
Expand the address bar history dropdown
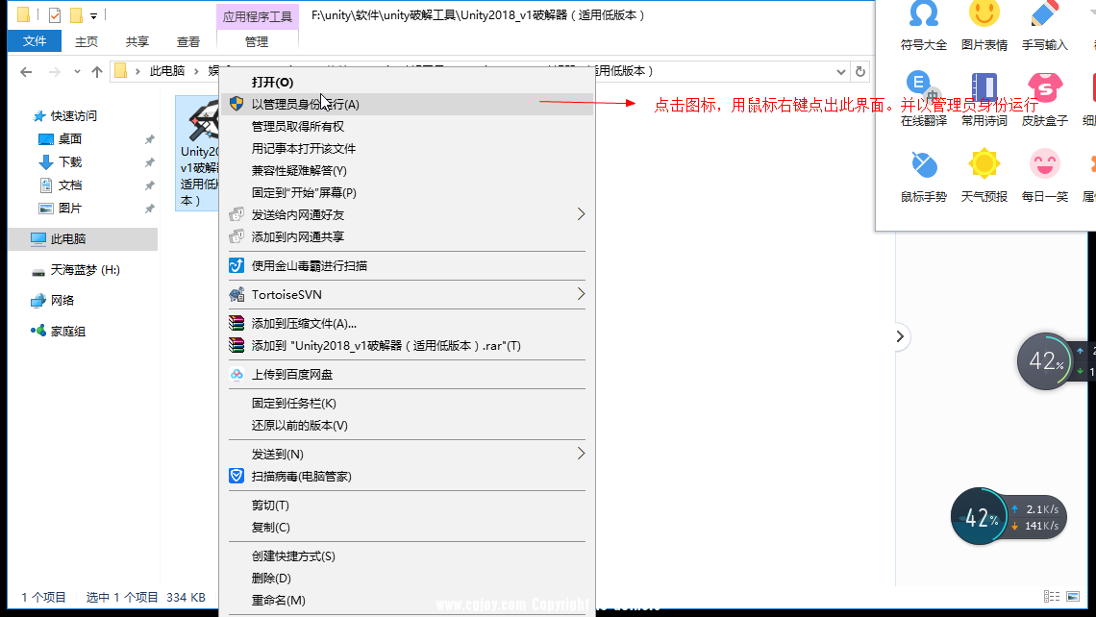pyautogui.click(x=840, y=71)
